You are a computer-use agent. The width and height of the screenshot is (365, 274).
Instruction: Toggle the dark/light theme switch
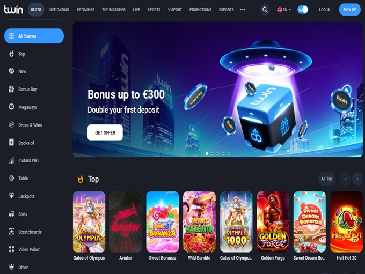(x=303, y=10)
